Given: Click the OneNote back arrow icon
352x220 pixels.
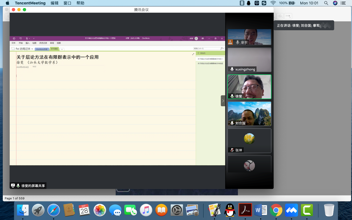Looking at the screenshot, I should (14, 39).
